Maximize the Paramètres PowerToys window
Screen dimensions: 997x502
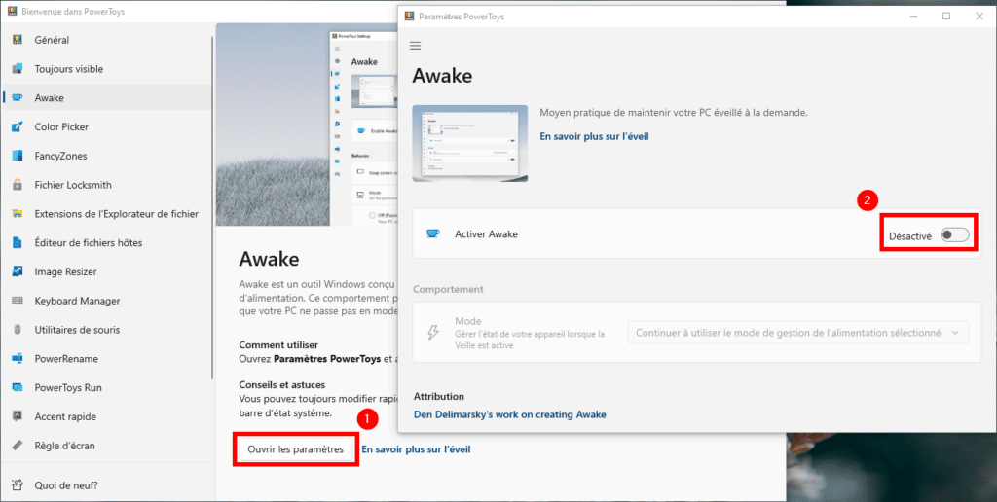click(x=946, y=16)
